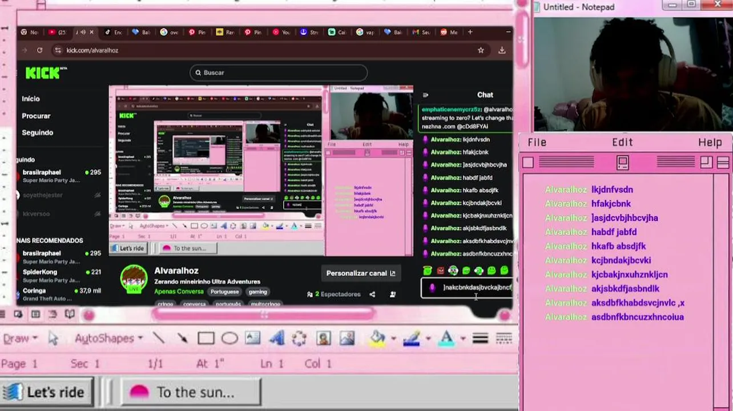Open File menu in Notepad overlay
Screen dimensions: 733x411
point(537,143)
